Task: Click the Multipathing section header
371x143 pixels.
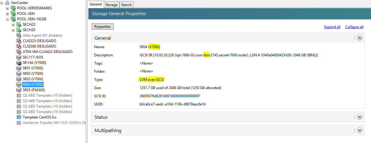Action: click(x=228, y=130)
